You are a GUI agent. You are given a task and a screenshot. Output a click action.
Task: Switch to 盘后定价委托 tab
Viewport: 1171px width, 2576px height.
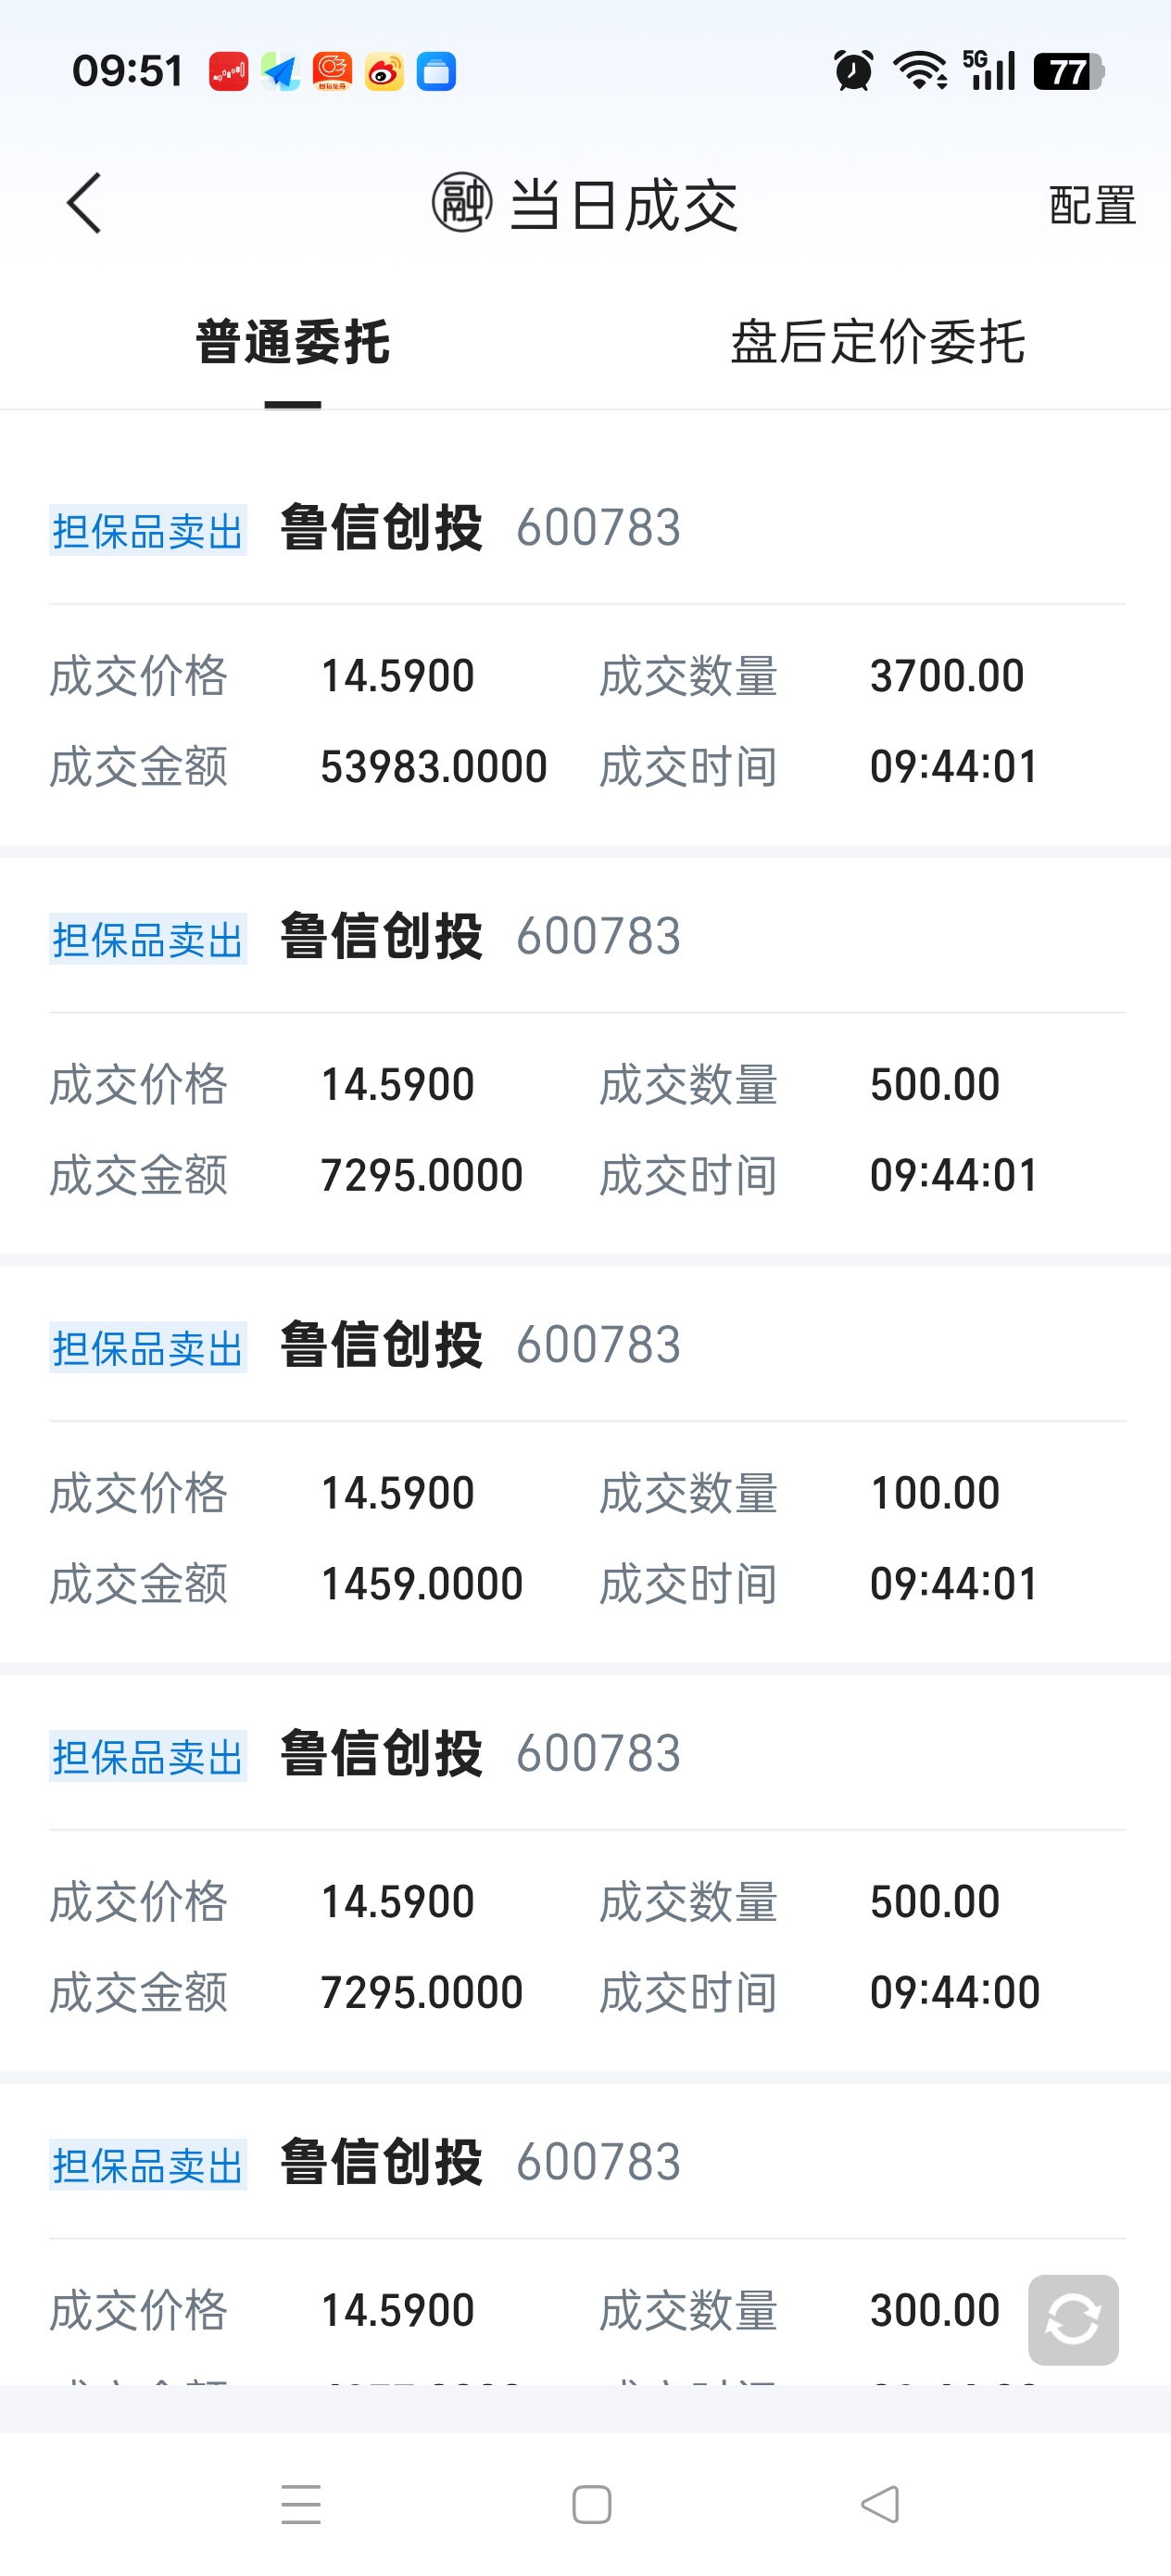pyautogui.click(x=877, y=343)
